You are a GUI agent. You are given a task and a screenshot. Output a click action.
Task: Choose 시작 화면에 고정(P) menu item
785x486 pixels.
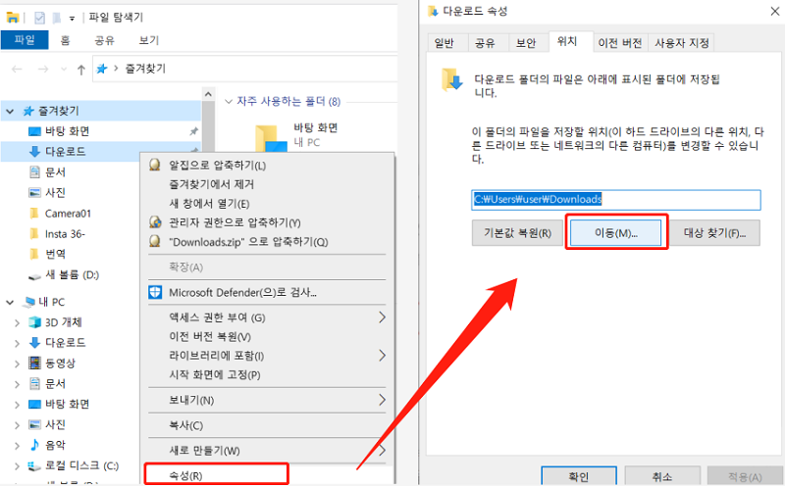pos(215,375)
